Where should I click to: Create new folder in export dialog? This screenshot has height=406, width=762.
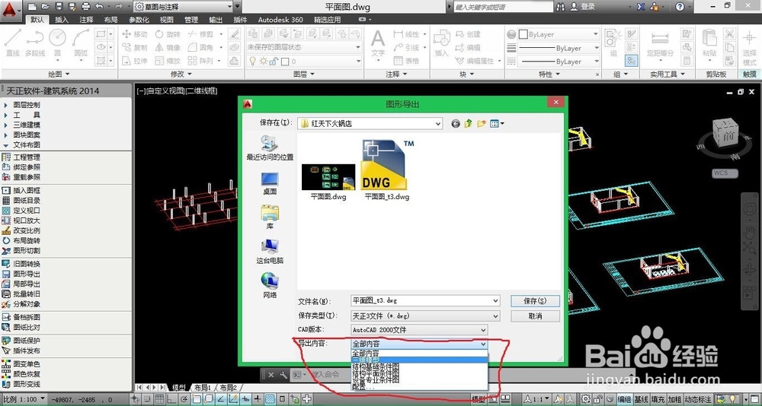[x=481, y=124]
